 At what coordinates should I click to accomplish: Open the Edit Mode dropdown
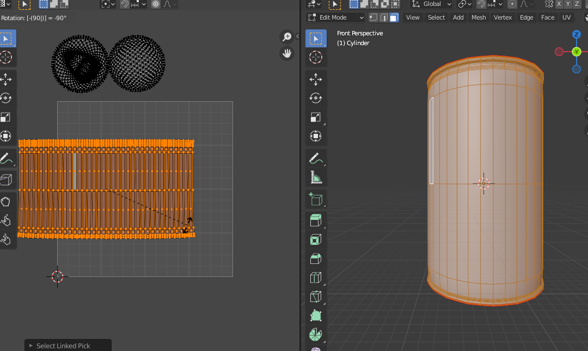[x=335, y=17]
